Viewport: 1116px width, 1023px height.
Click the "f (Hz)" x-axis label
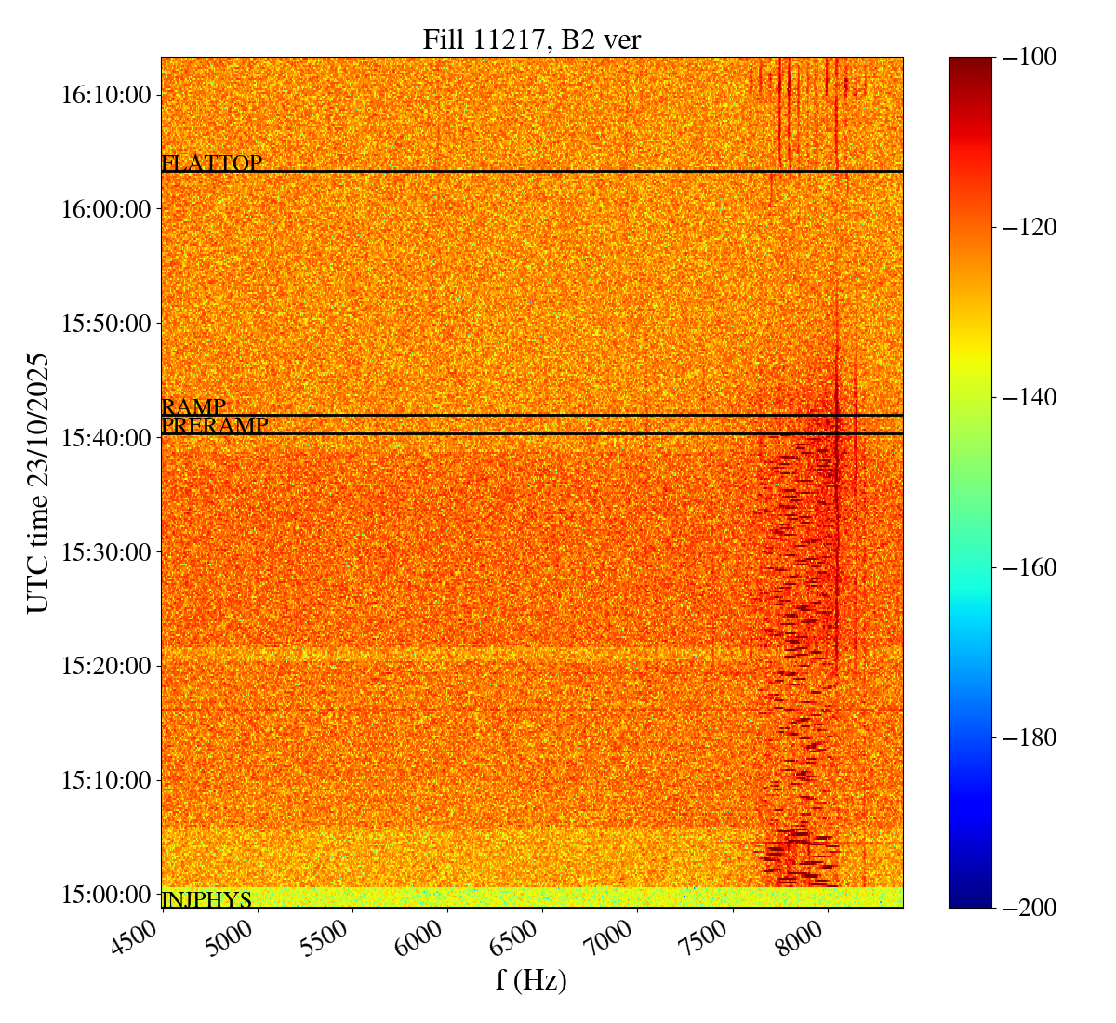click(531, 980)
